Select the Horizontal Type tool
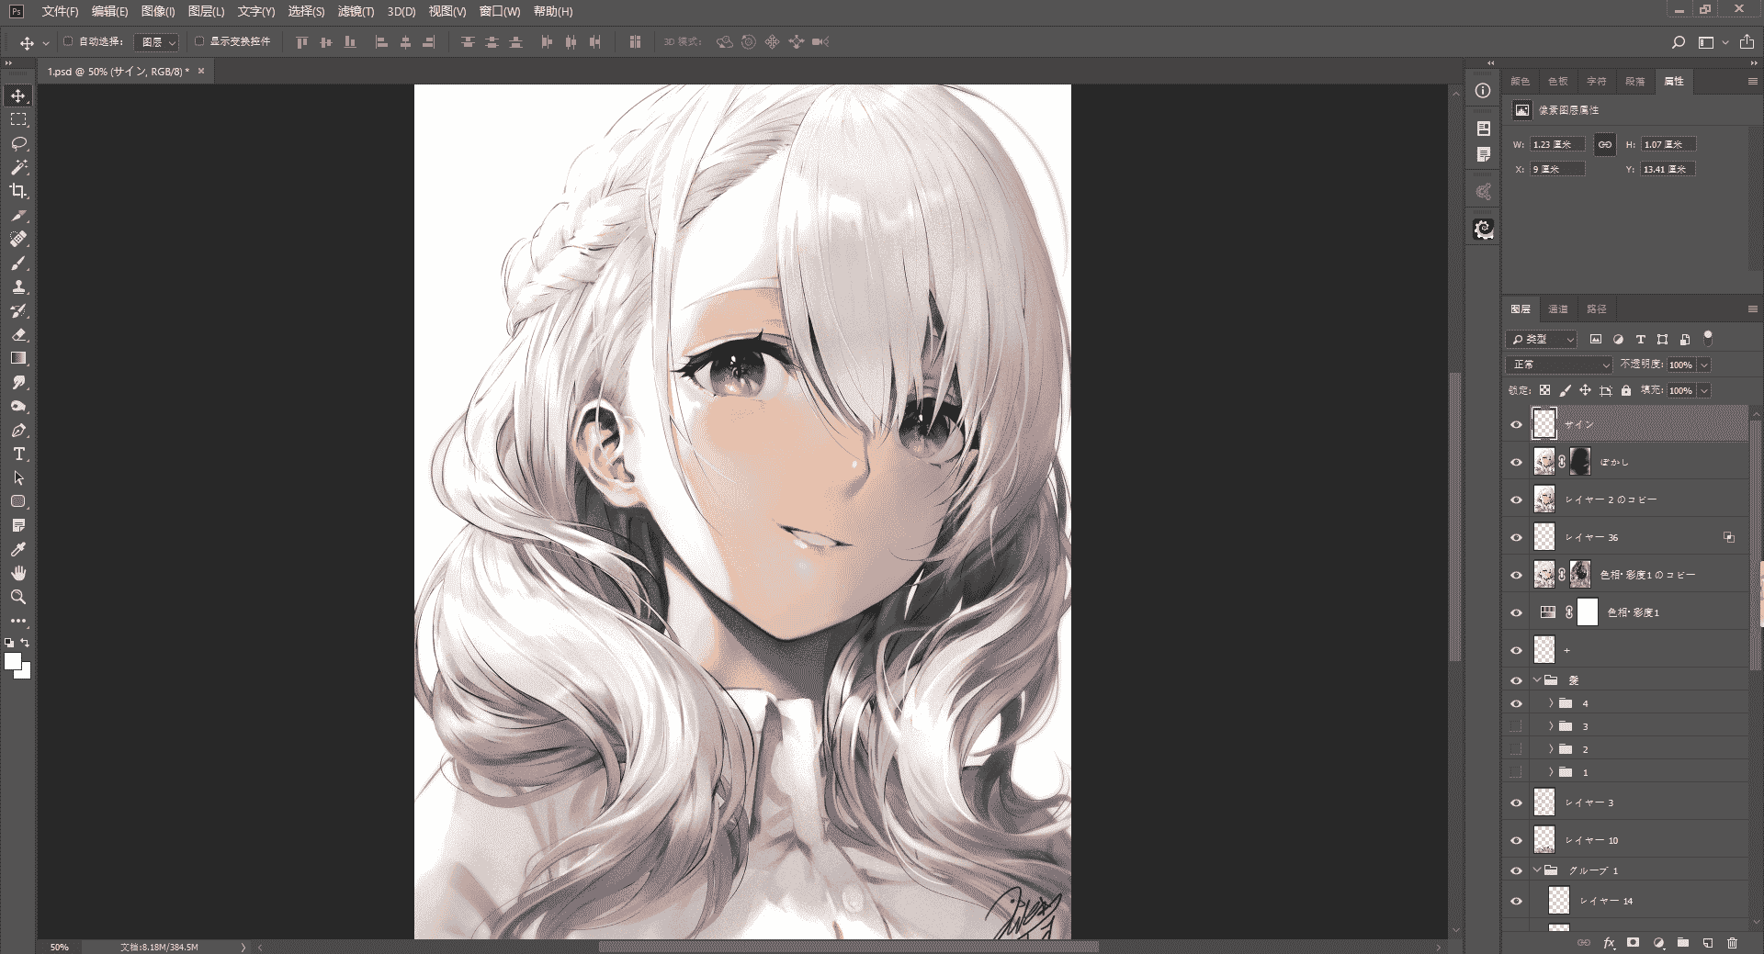Image resolution: width=1764 pixels, height=954 pixels. pos(18,455)
